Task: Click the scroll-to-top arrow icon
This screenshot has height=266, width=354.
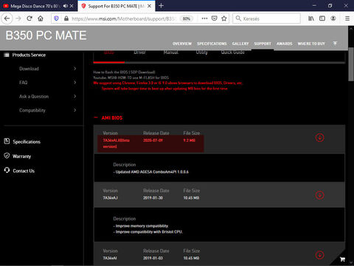Action: click(x=335, y=44)
